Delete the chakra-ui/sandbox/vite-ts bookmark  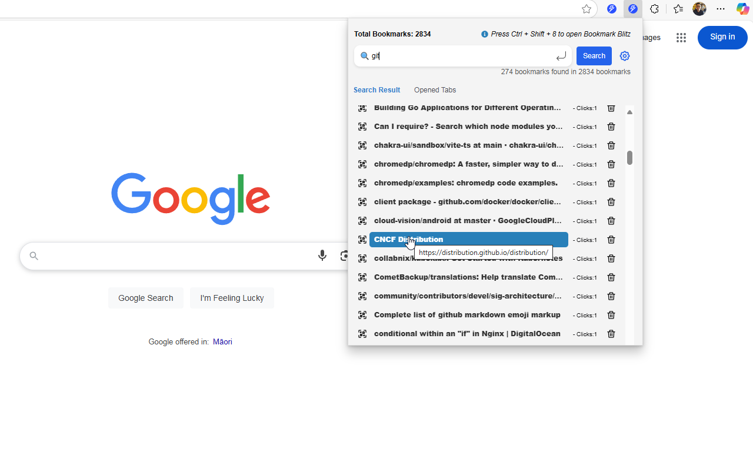pos(611,145)
